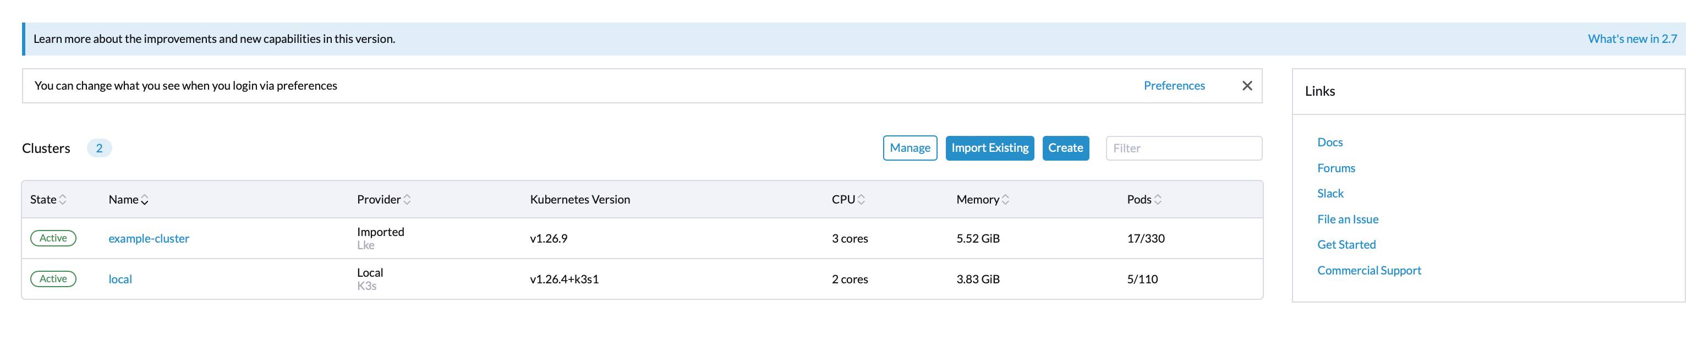Click the CPU column sort icon

(861, 200)
